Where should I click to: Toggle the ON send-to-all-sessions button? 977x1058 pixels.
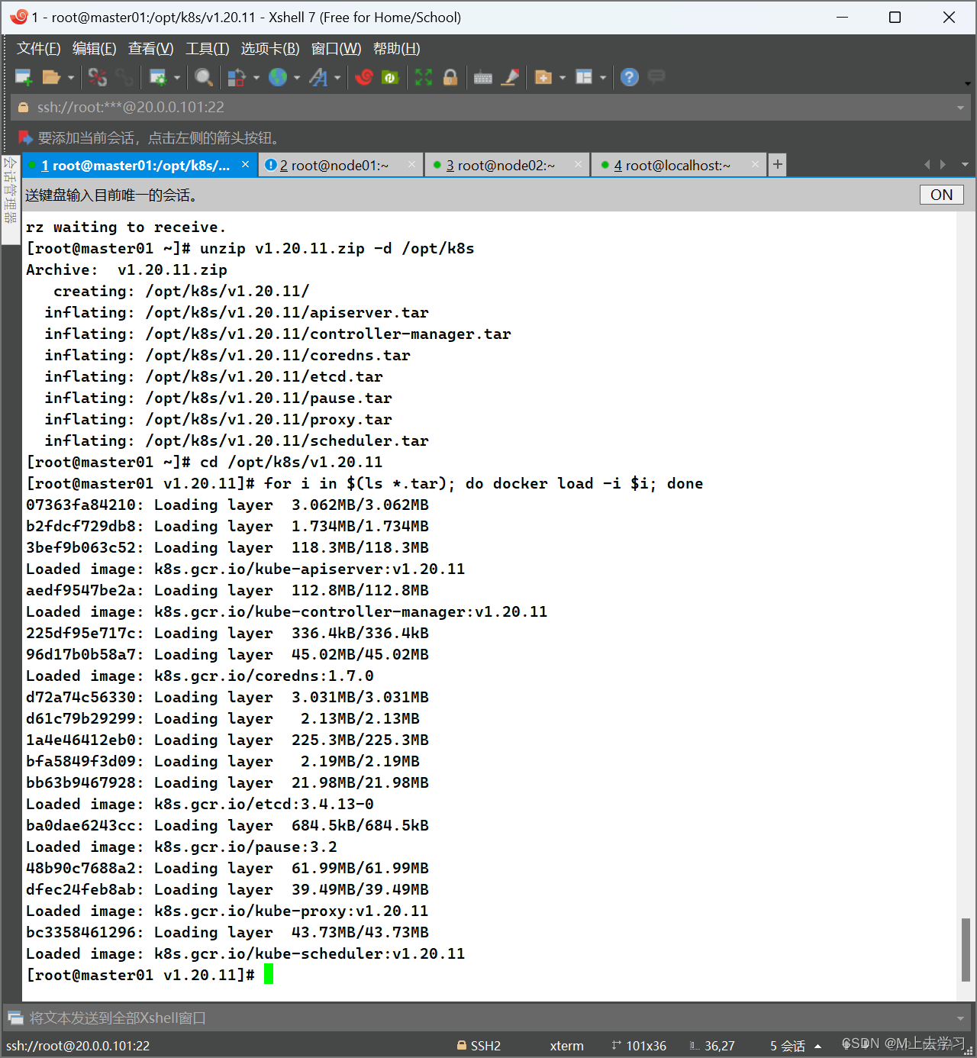pos(942,195)
